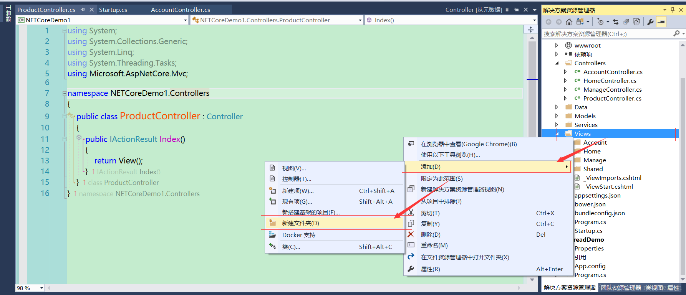This screenshot has width=686, height=295.
Task: Select the Views folder in the tree
Action: [x=583, y=133]
